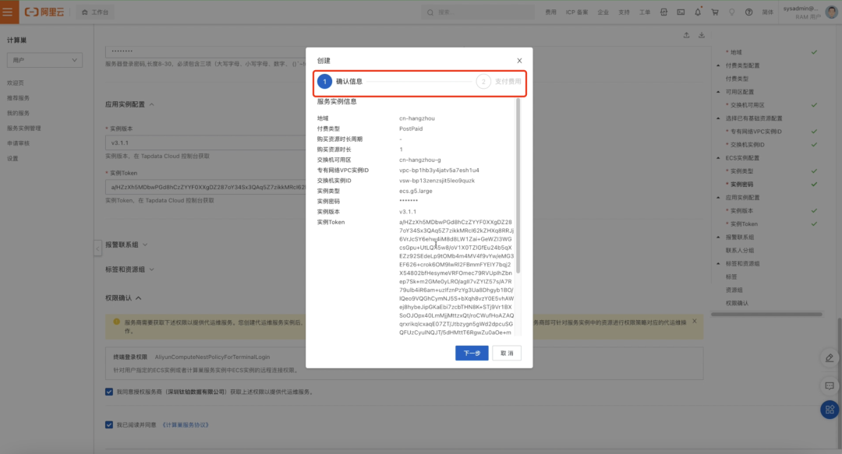Go to 推荐服务 in sidebar
842x454 pixels.
tap(18, 98)
